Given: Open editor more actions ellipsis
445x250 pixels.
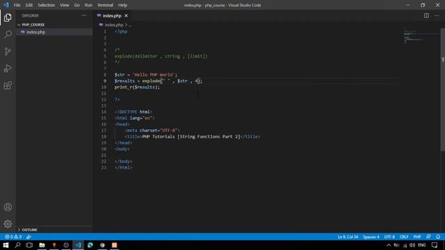Looking at the screenshot, I should 437,15.
